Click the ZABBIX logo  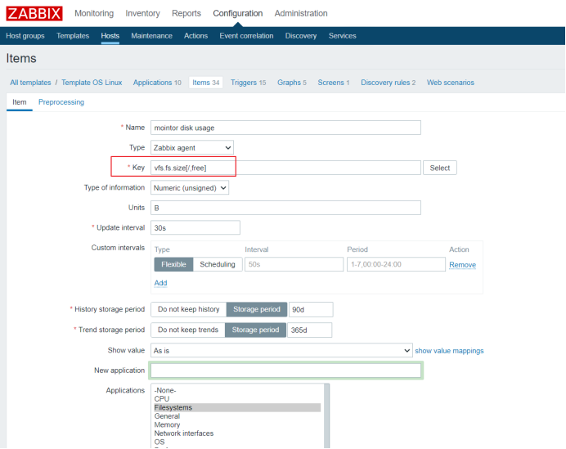[34, 13]
